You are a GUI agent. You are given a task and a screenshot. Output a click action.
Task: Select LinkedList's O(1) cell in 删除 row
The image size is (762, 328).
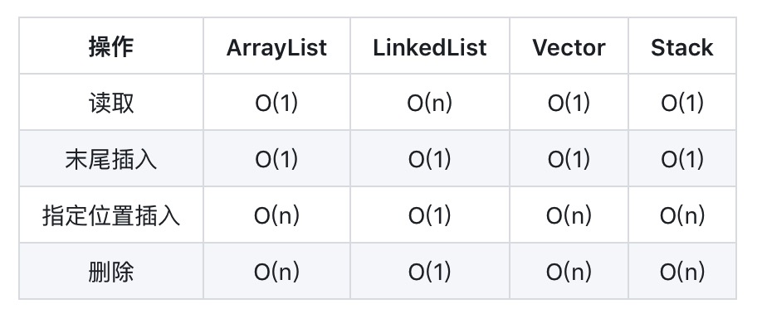pyautogui.click(x=430, y=273)
